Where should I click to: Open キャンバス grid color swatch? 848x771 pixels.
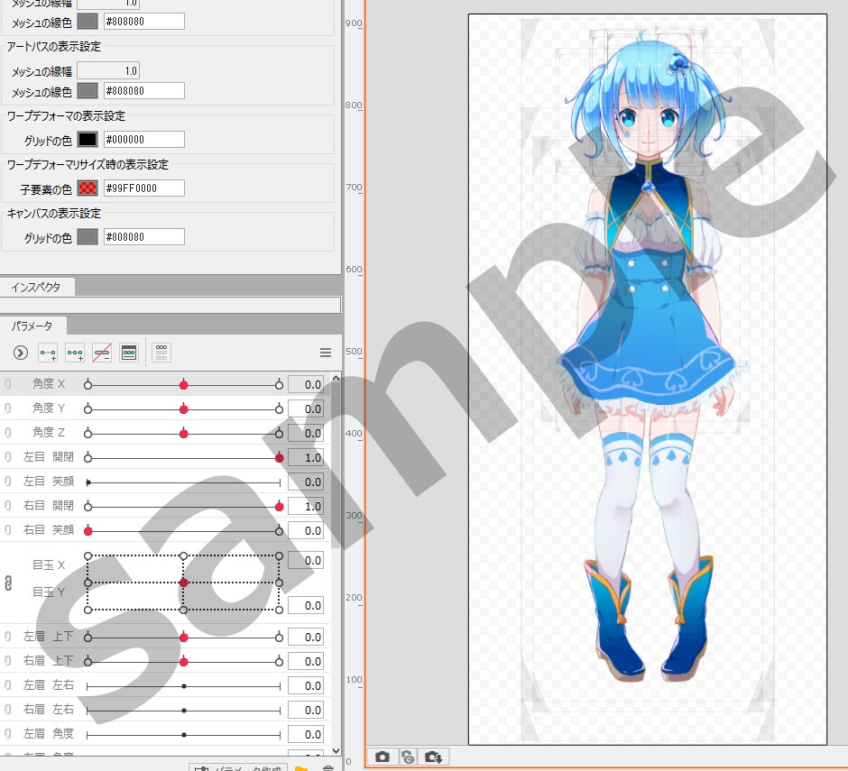tap(88, 237)
